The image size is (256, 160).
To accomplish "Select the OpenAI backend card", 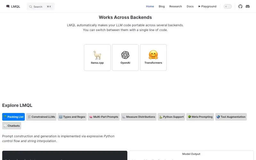I will coord(125,58).
